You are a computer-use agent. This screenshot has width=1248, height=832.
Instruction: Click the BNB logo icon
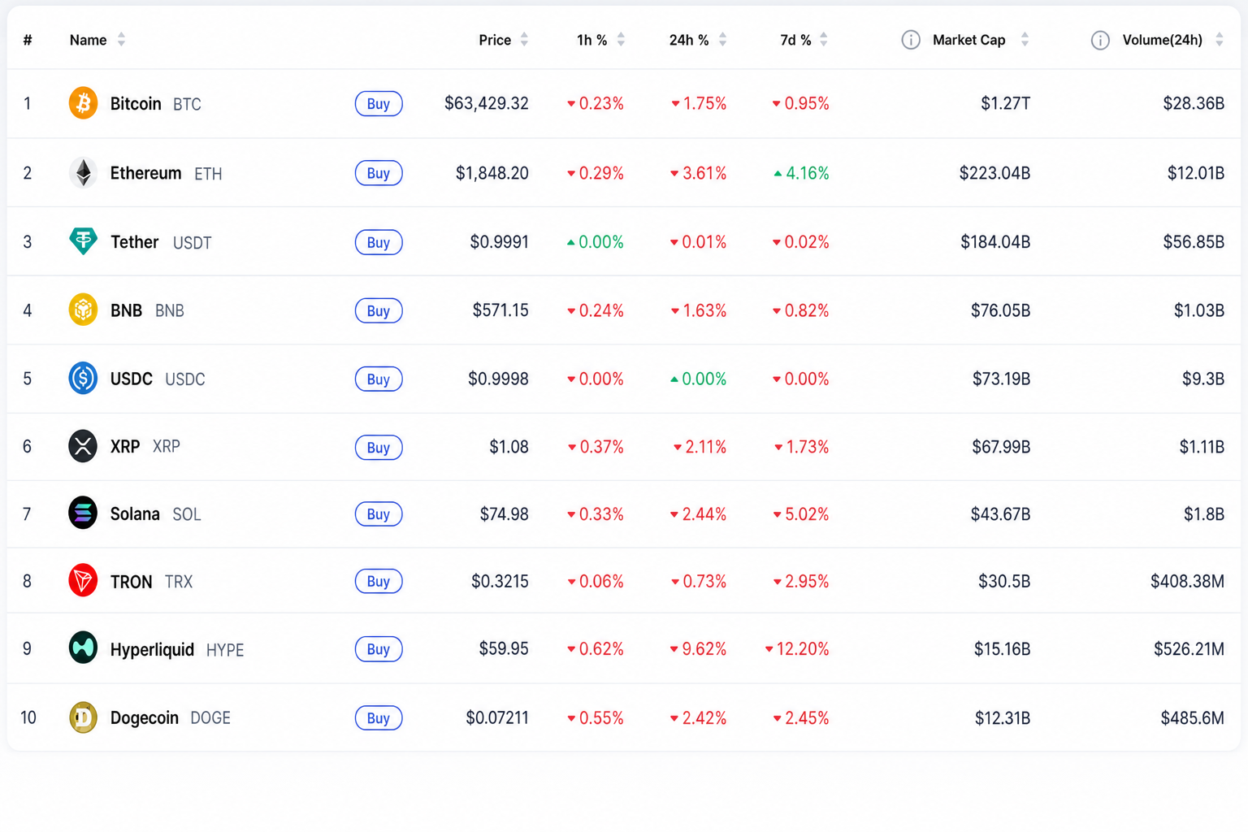(83, 310)
